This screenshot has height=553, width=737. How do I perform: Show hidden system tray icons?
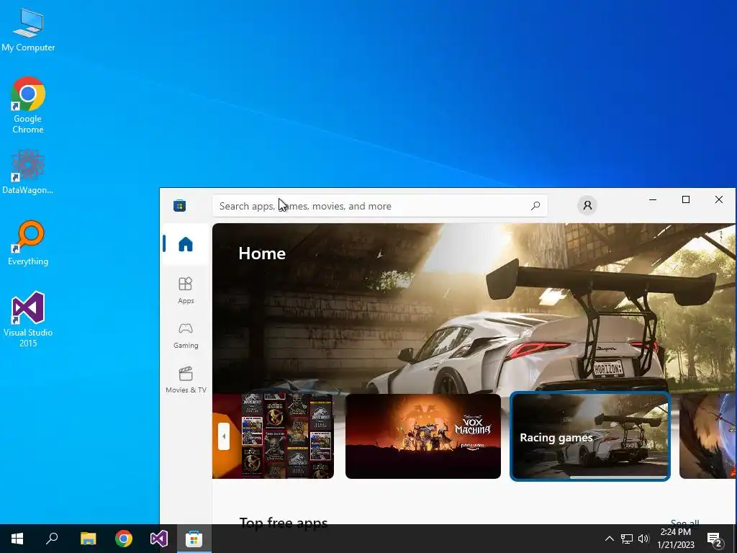coord(609,539)
